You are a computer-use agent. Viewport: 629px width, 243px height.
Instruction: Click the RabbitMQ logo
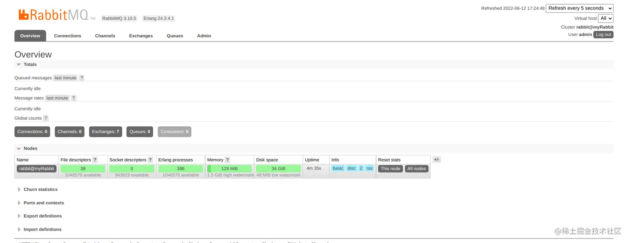57,15
